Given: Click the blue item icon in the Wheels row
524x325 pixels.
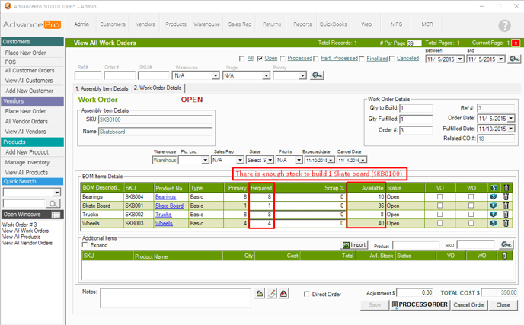Looking at the screenshot, I should (x=494, y=224).
